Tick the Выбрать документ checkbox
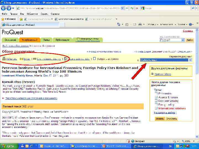 95,58
